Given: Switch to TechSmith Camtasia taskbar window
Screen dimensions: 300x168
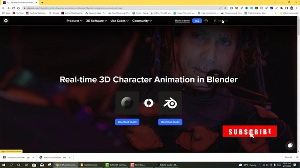Looking at the screenshot, I should (x=117, y=165).
